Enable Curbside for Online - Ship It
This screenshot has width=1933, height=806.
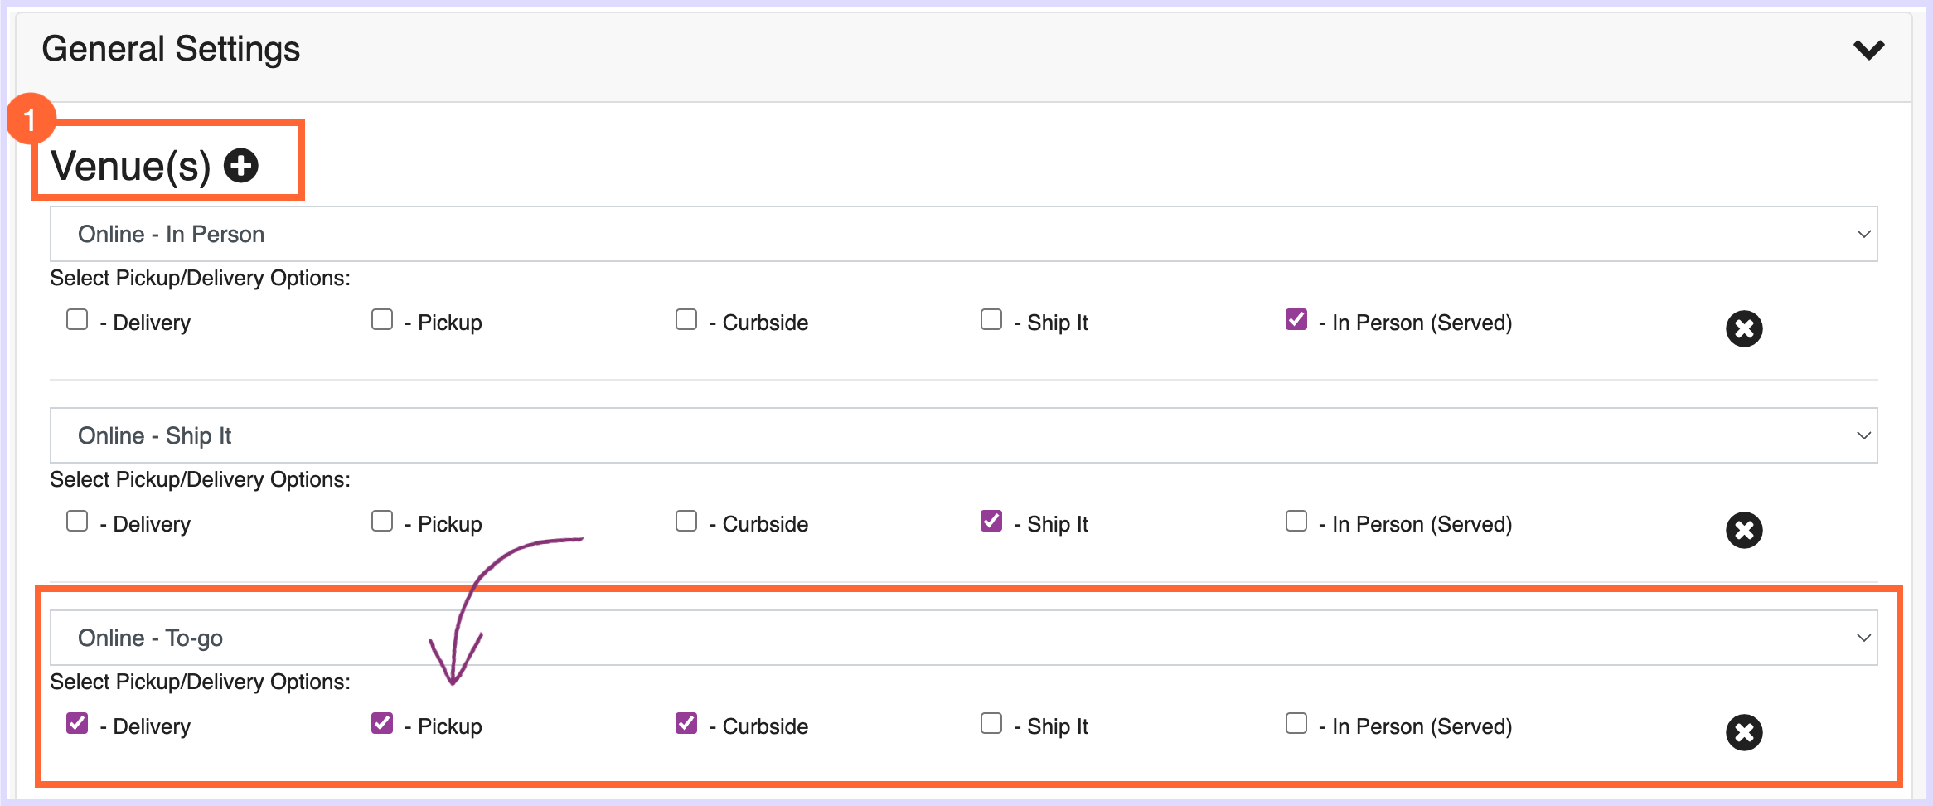point(686,521)
